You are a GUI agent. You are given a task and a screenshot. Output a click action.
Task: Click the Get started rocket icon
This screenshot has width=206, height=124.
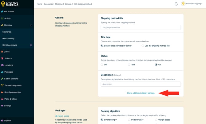coord(2,12)
